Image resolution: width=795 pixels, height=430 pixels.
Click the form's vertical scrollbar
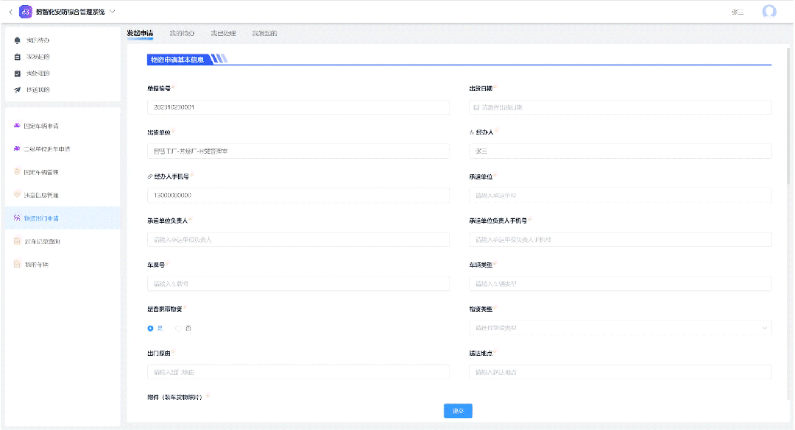point(788,116)
